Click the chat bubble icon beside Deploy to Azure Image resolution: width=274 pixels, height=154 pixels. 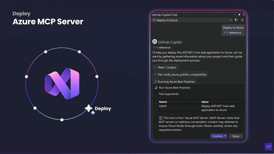click(x=154, y=20)
